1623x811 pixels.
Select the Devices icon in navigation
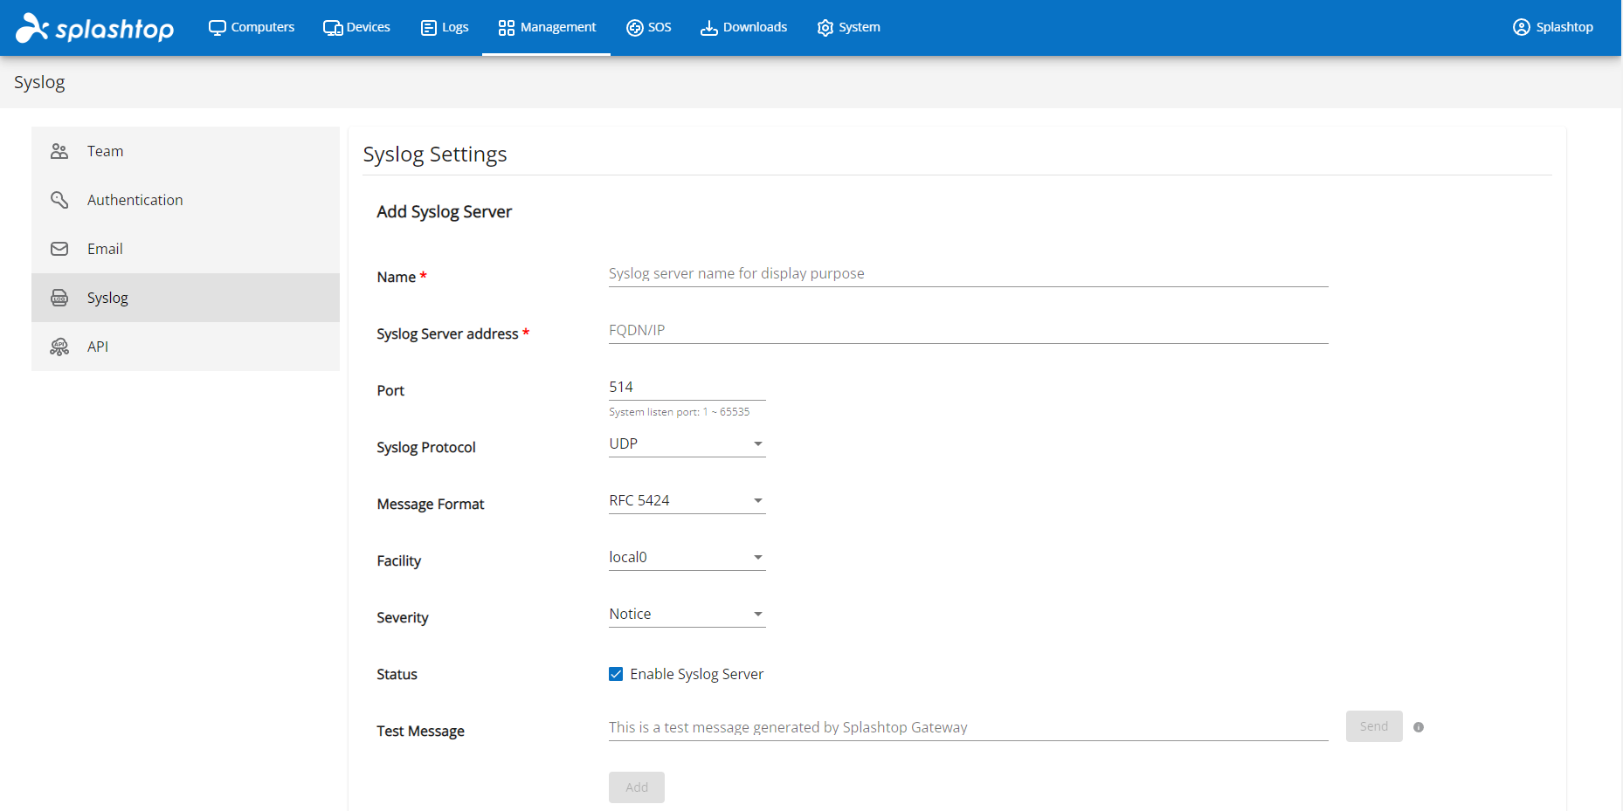click(332, 27)
